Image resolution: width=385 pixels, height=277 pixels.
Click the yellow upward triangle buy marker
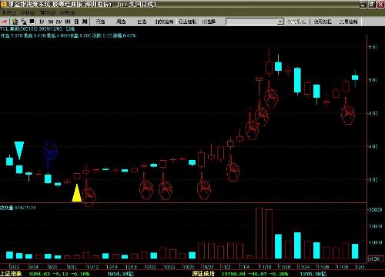pos(76,193)
